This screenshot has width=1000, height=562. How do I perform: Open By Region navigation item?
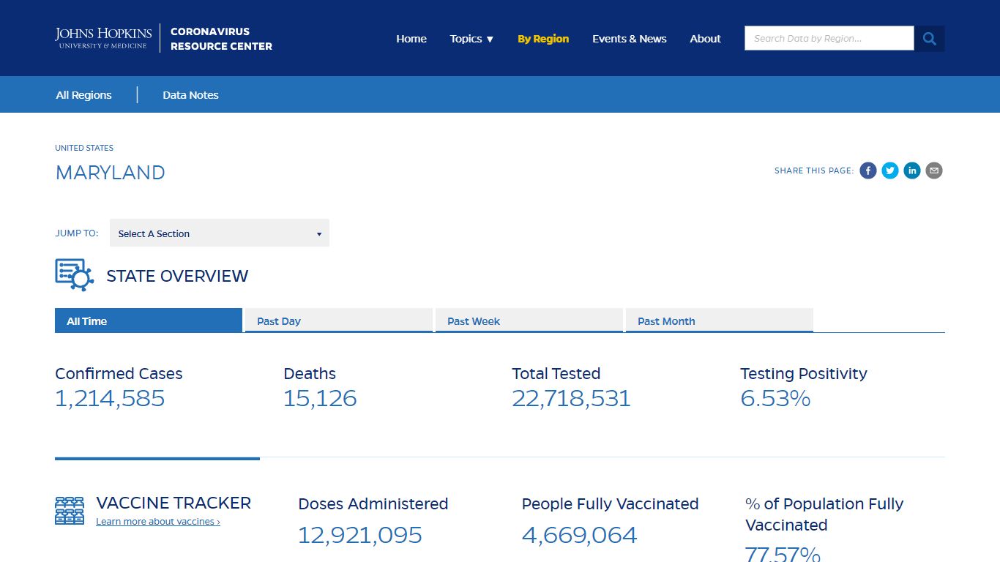pyautogui.click(x=543, y=39)
